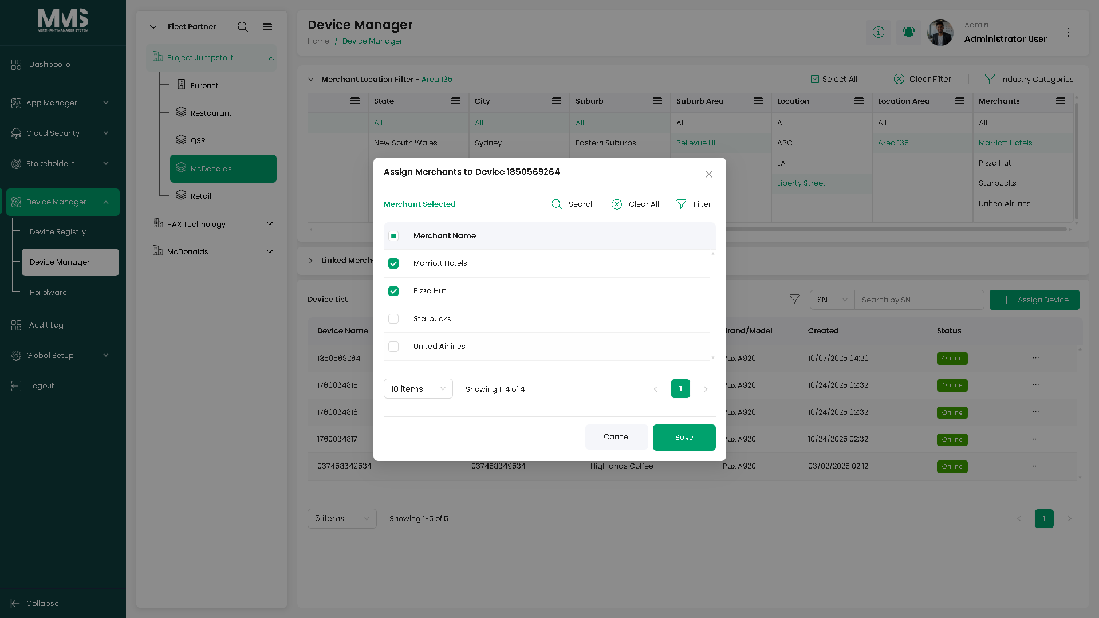
Task: Click the Filter funnel icon in modal
Action: tap(682, 204)
